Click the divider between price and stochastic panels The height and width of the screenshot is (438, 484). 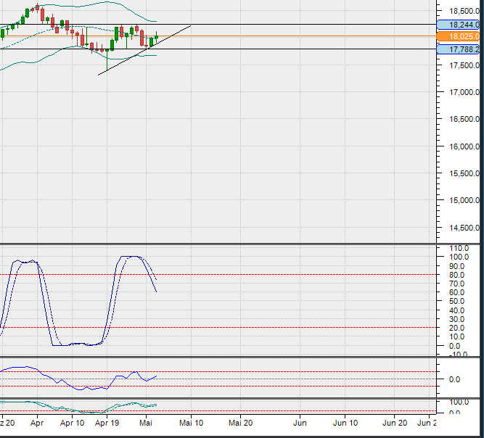[218, 244]
